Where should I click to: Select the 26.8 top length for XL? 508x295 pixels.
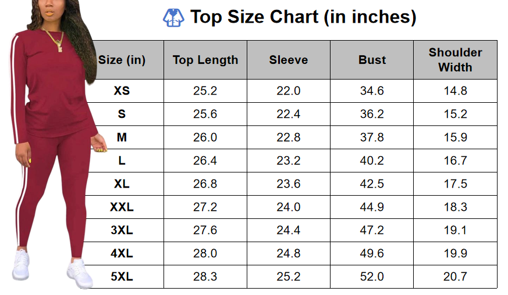205,184
